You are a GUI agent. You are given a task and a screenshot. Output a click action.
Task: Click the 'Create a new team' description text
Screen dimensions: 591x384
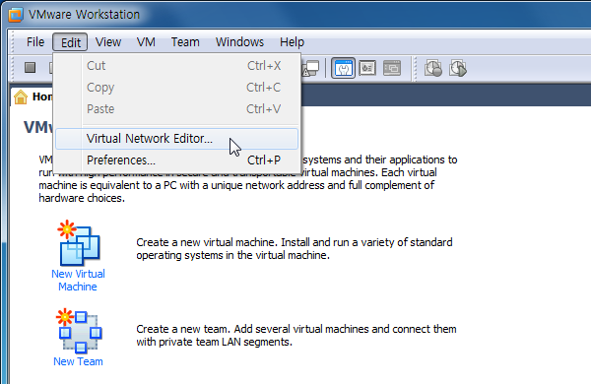[296, 335]
